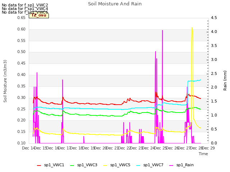This screenshot has width=230, height=172.
Task: Click the cyan sp1_VWC7 legend color line
Action: [x=138, y=166]
